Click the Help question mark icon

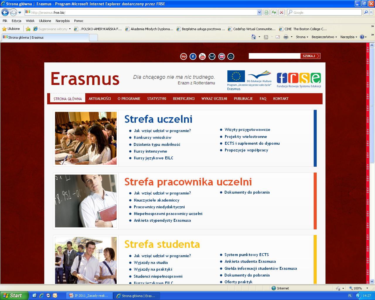pyautogui.click(x=362, y=37)
